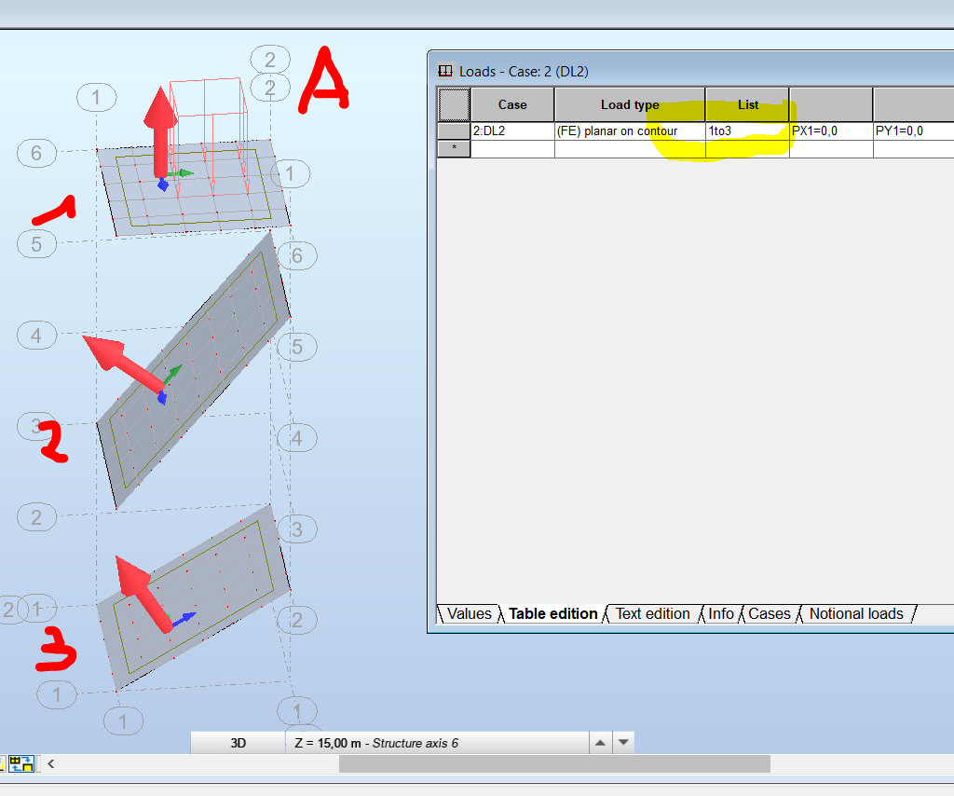Click the horizontal scrollbar thumb
The image size is (954, 796).
(x=554, y=763)
